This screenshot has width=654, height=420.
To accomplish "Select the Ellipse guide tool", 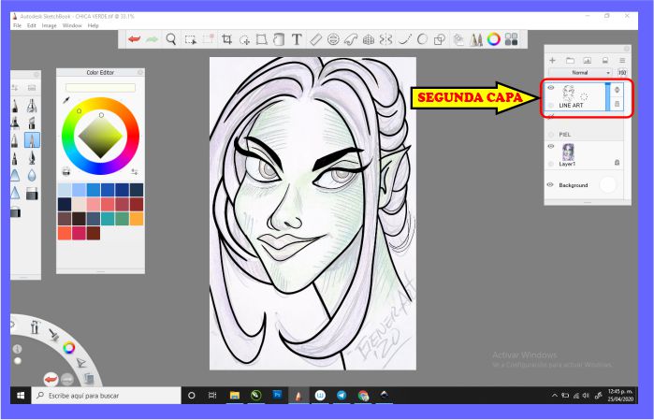I will click(x=333, y=39).
